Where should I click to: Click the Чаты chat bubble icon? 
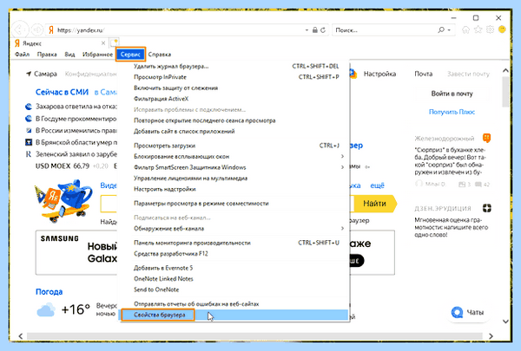[458, 312]
